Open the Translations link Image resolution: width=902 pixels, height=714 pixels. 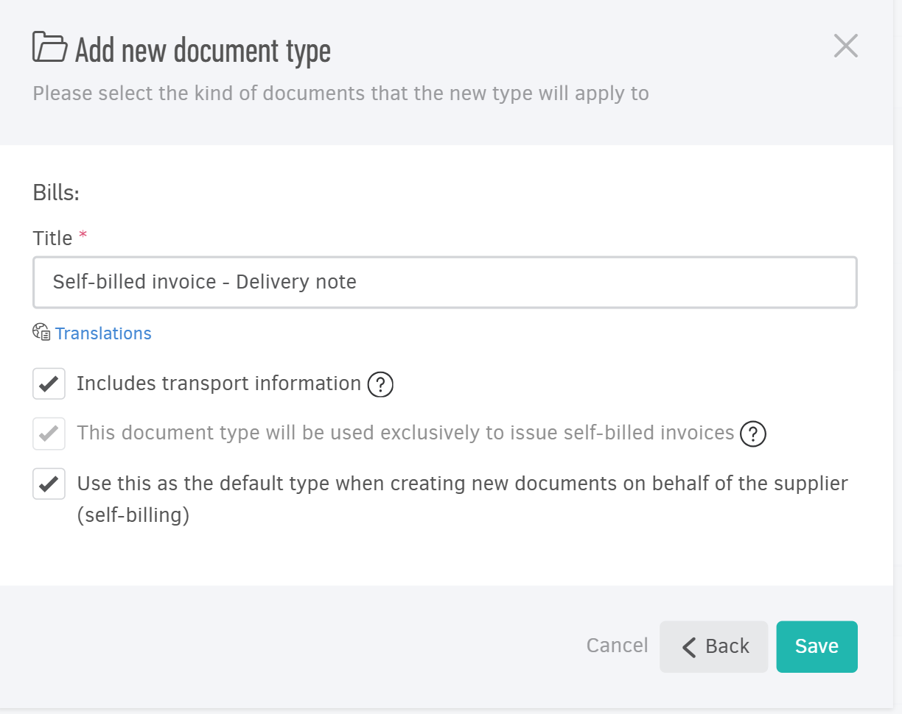[103, 333]
